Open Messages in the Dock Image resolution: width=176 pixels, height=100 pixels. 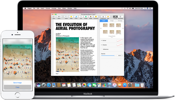click(x=89, y=85)
